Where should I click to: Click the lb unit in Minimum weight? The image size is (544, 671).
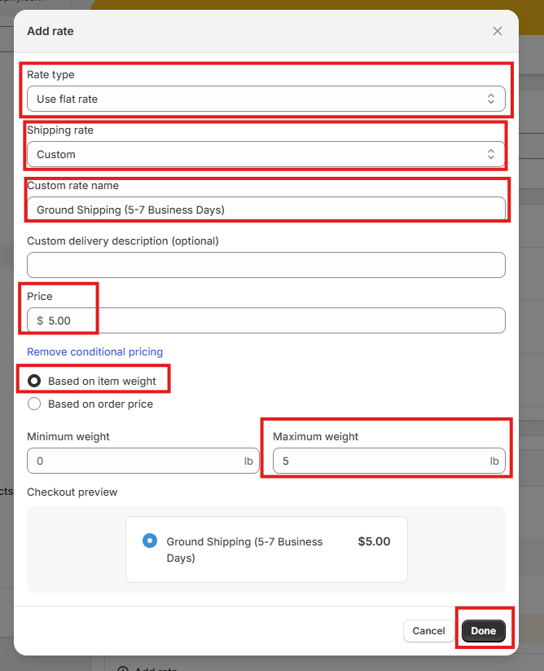pyautogui.click(x=248, y=461)
